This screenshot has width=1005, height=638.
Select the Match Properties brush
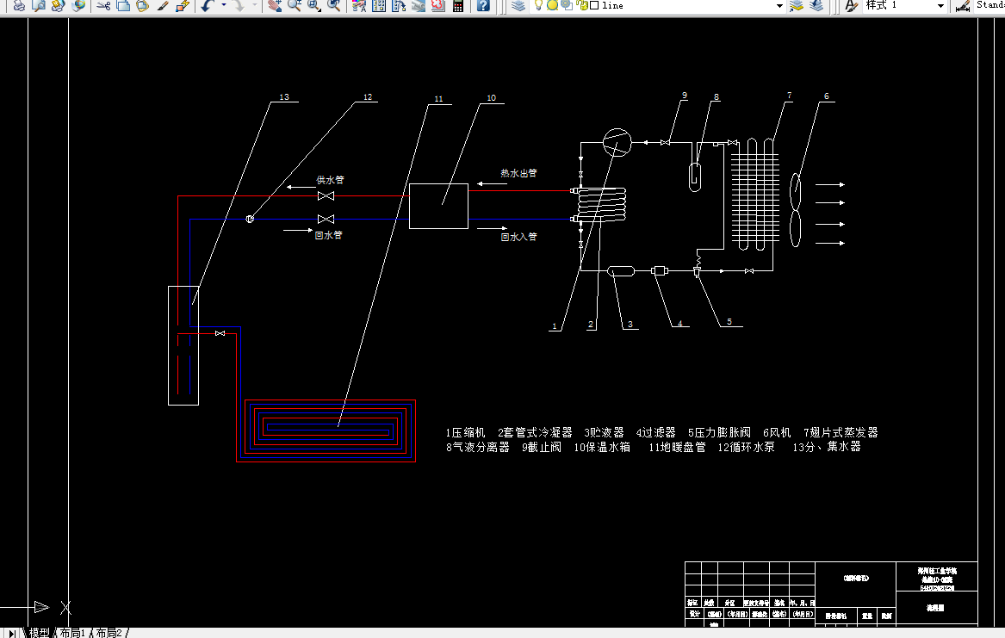tap(163, 6)
